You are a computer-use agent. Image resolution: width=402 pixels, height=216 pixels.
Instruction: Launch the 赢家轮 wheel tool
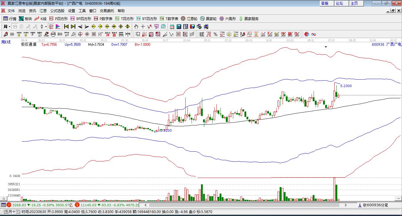[x=208, y=19]
